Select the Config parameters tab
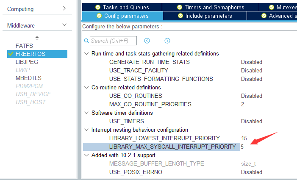 (122, 16)
